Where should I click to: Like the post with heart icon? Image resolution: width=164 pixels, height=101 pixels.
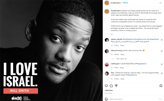(106, 86)
